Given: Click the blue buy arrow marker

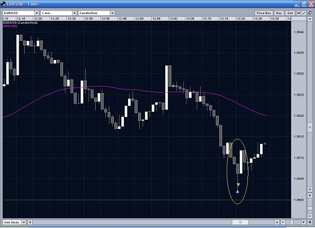Looking at the screenshot, I should click(237, 192).
